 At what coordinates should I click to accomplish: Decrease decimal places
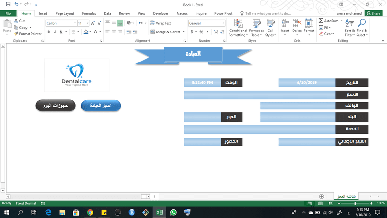click(x=223, y=32)
